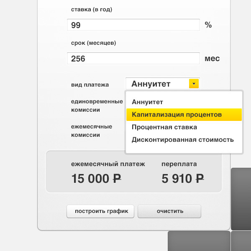Select Аннуитет in the dropdown list
Image resolution: width=251 pixels, height=251 pixels.
point(184,102)
